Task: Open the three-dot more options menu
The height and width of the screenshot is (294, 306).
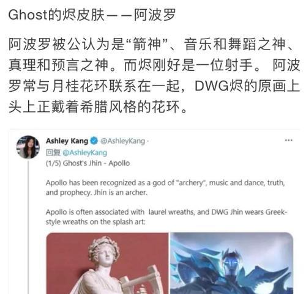Action: tap(288, 140)
